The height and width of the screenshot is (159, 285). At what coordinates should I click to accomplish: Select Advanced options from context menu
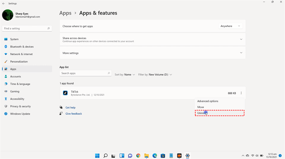click(208, 101)
